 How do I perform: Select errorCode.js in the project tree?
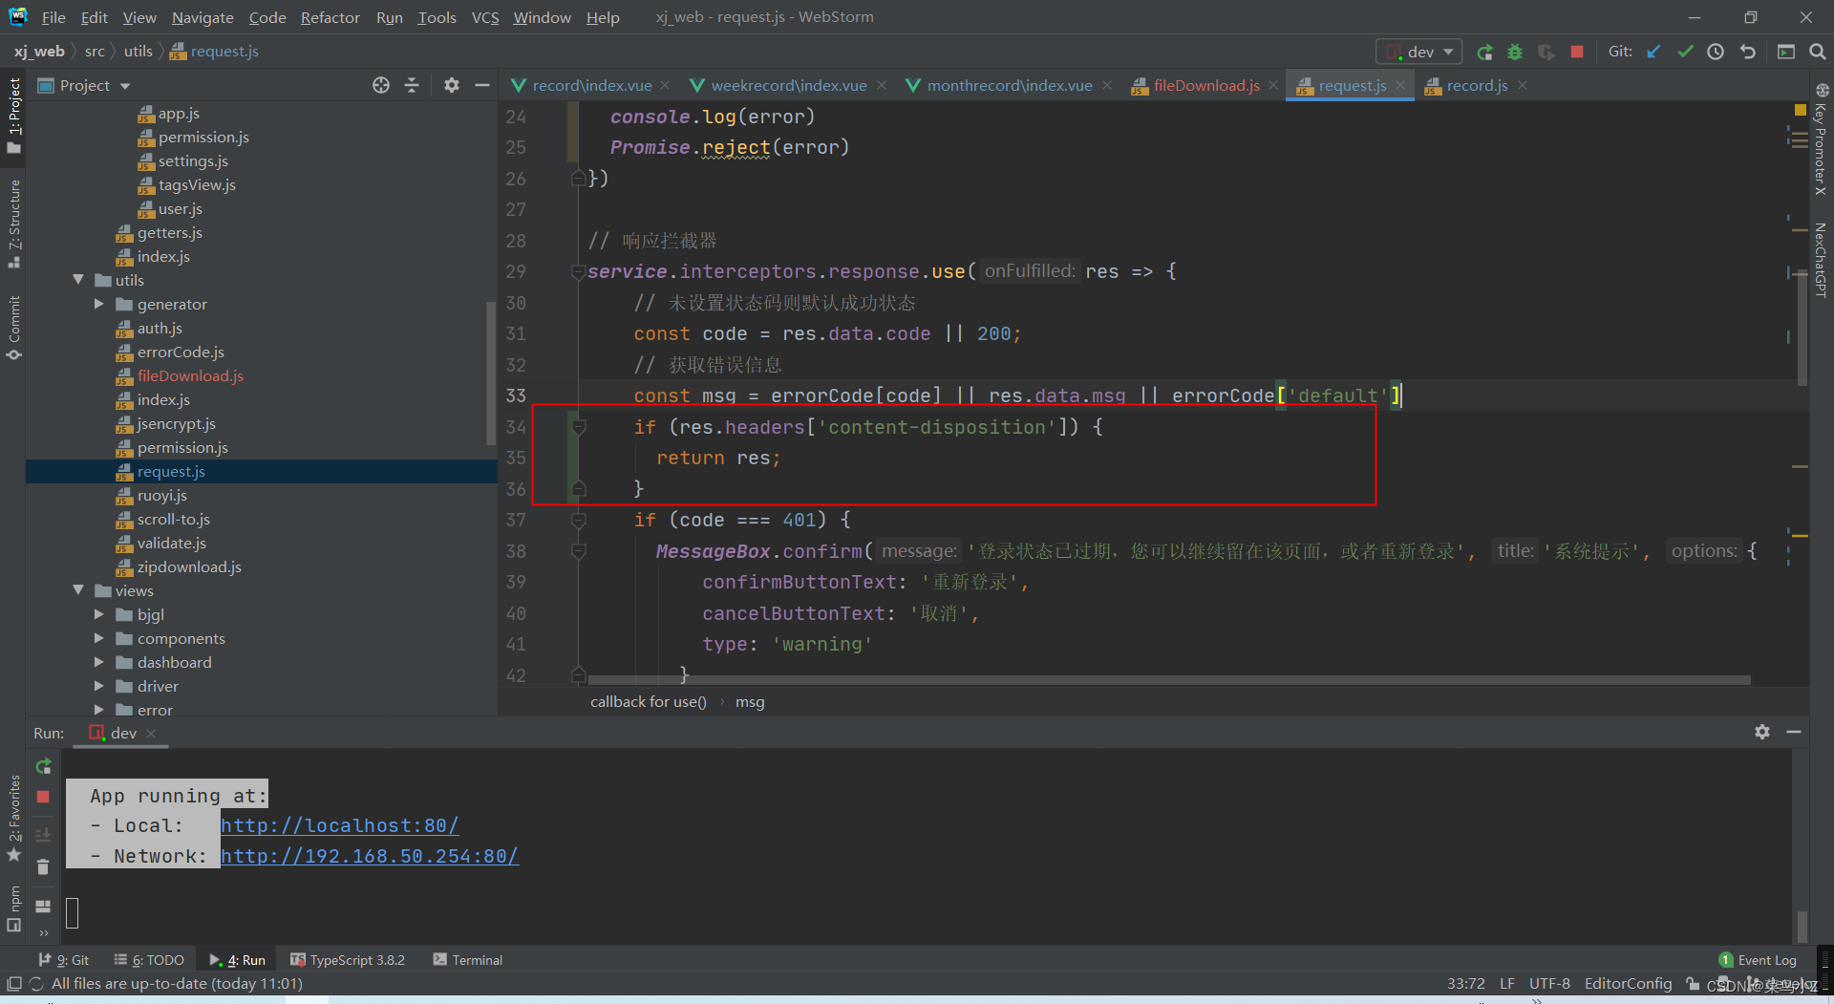(181, 352)
